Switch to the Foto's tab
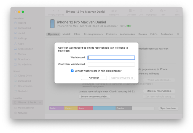Viewport: 193px width, 133px height. point(154,34)
